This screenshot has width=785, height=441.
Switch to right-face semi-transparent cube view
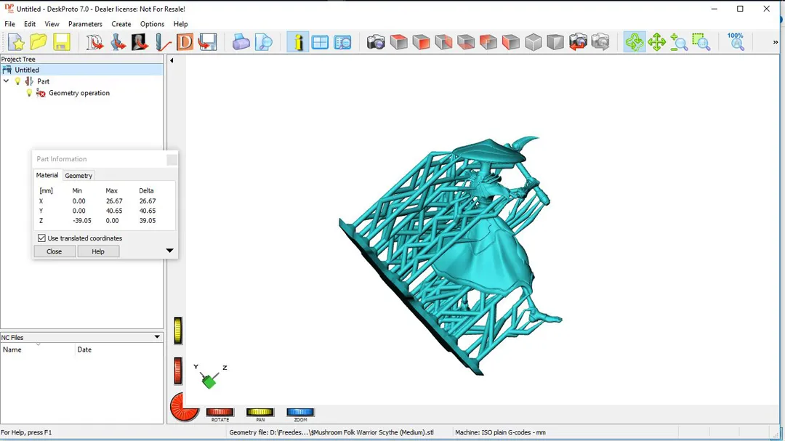pos(443,42)
